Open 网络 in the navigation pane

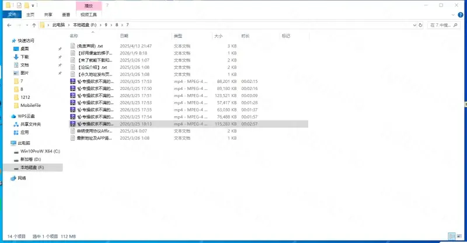[22, 178]
